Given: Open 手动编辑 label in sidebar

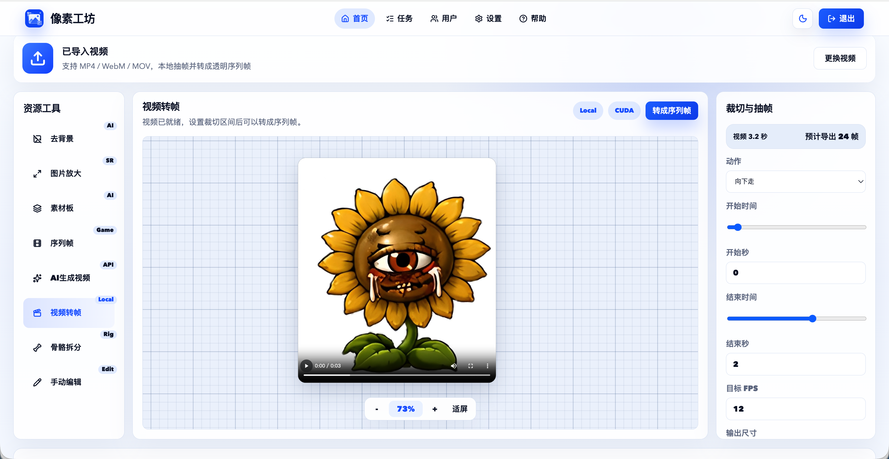Looking at the screenshot, I should point(66,382).
